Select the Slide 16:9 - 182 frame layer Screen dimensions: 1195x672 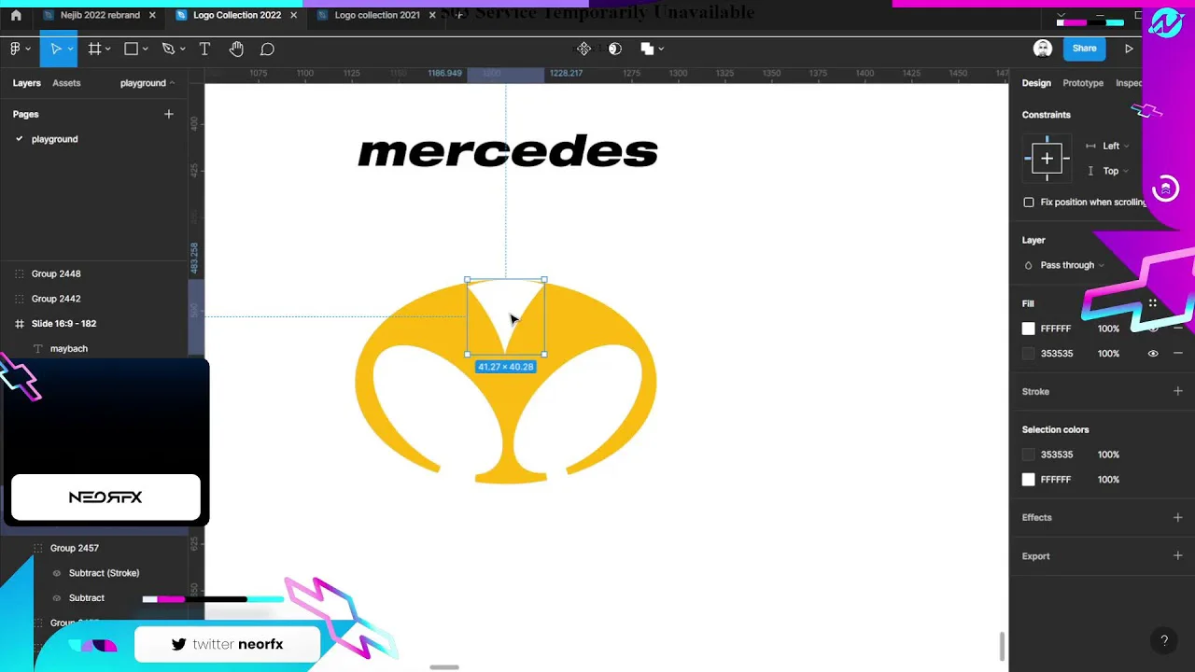(x=63, y=324)
